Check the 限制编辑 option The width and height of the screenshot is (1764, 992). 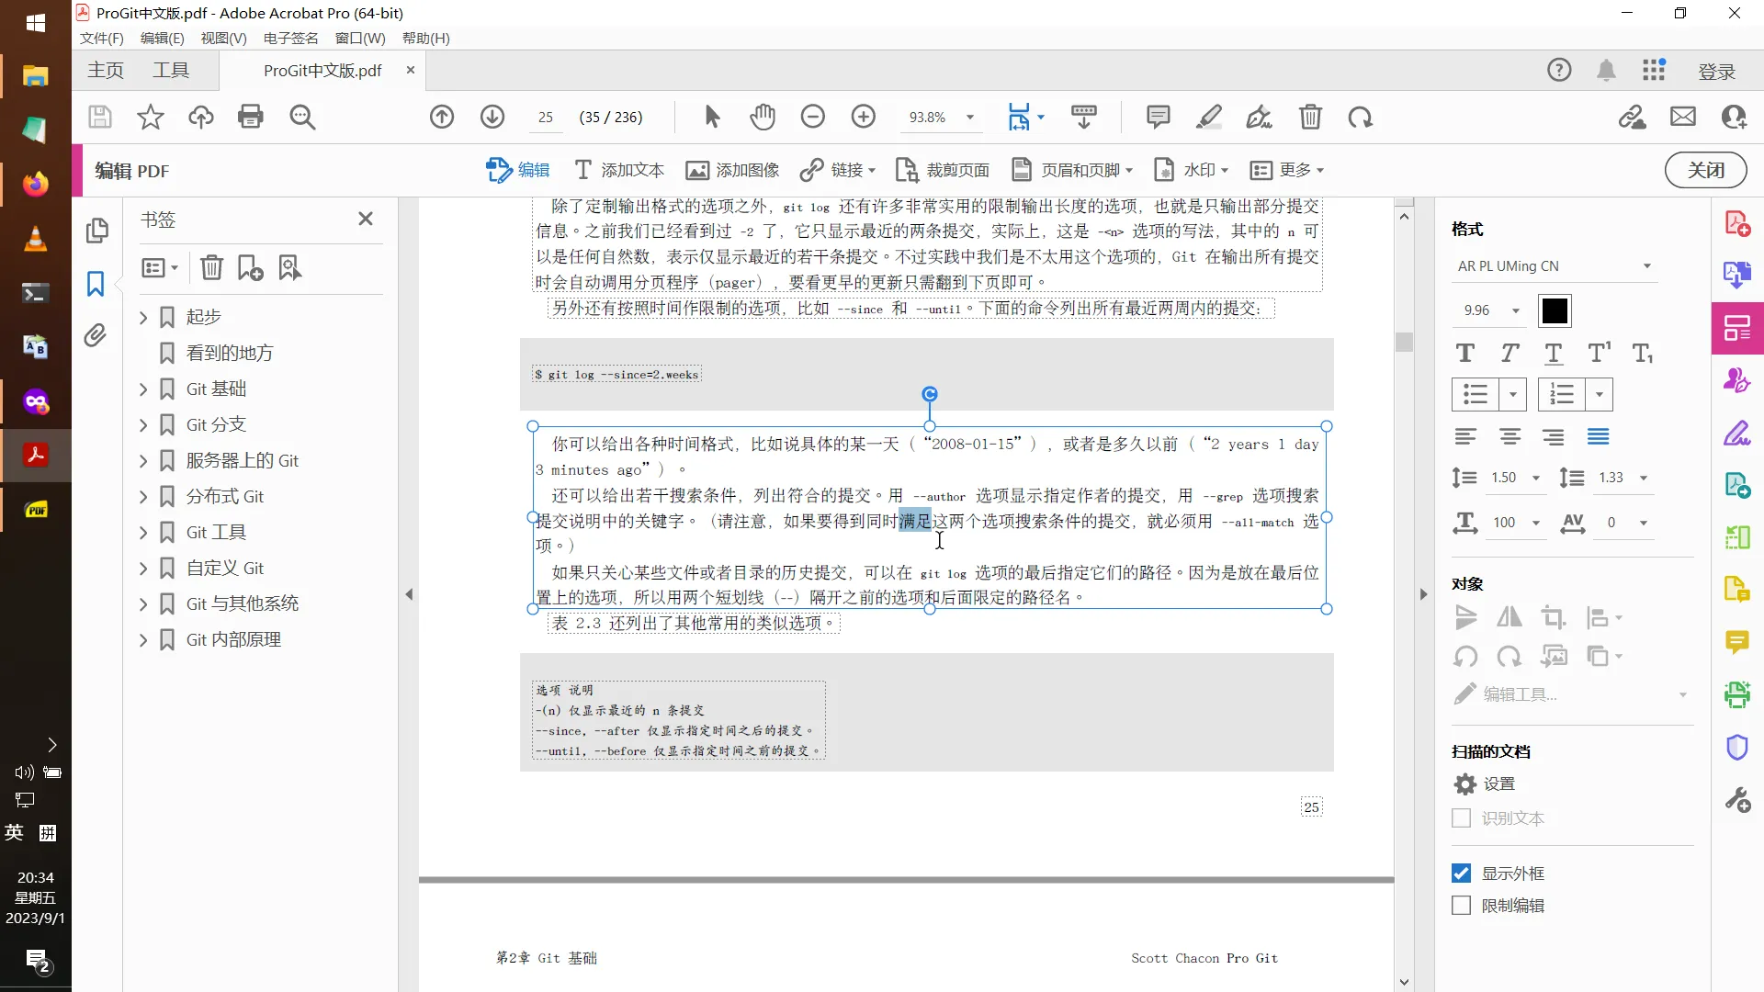coord(1461,905)
